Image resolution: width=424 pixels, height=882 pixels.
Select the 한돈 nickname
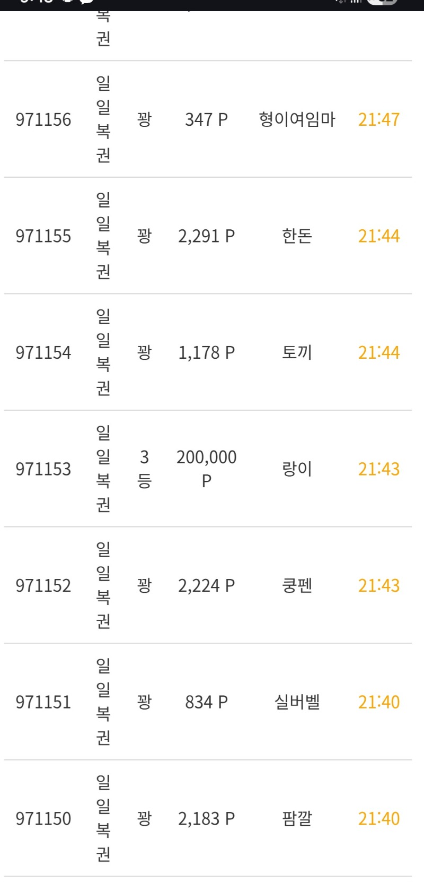[297, 236]
